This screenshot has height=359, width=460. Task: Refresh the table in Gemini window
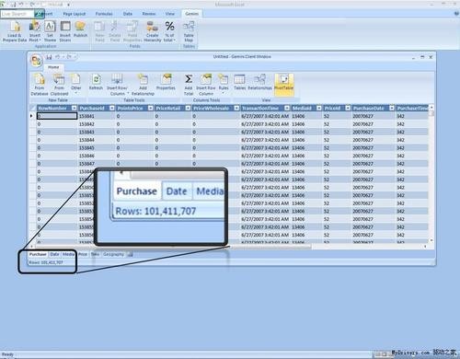(x=96, y=82)
